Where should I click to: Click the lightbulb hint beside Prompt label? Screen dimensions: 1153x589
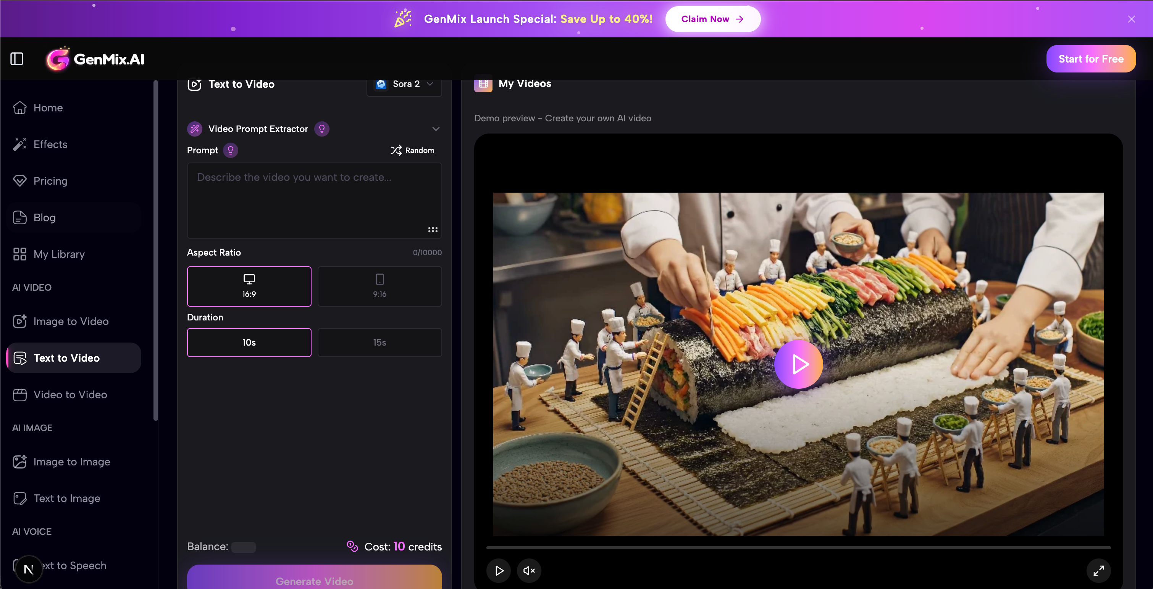coord(231,150)
